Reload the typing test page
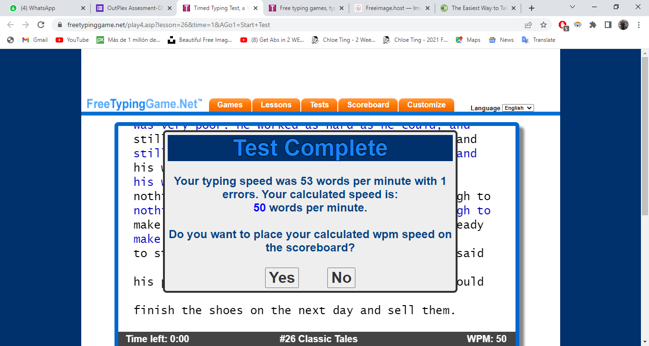649x346 pixels. [x=41, y=25]
